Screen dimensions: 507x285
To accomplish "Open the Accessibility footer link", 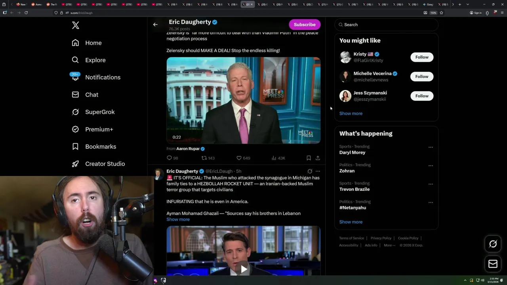I will tap(349, 245).
